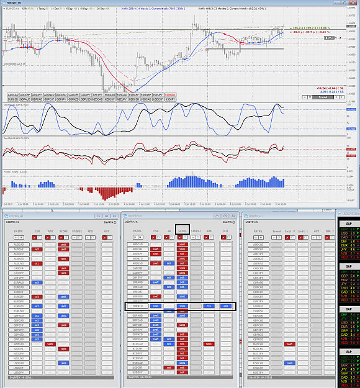Click the square icon under Exit P

(x=292, y=238)
